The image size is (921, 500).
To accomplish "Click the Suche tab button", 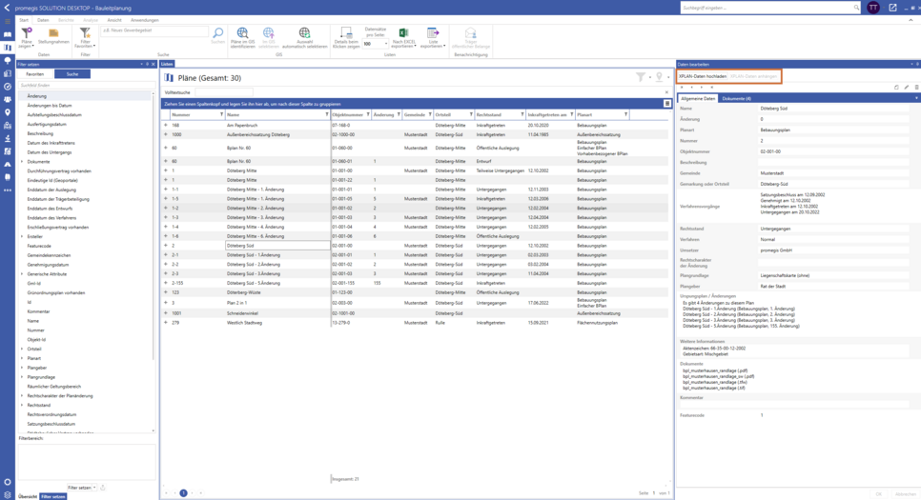I will tap(72, 74).
